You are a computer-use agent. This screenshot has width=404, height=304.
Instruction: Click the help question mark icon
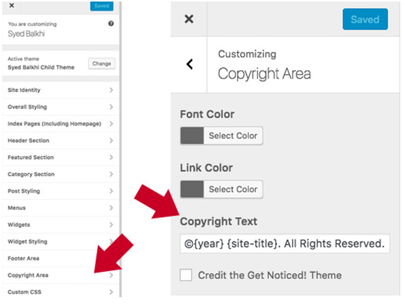point(111,24)
